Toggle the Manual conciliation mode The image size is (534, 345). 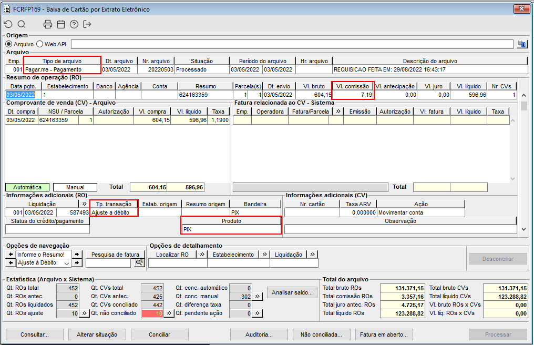point(75,187)
